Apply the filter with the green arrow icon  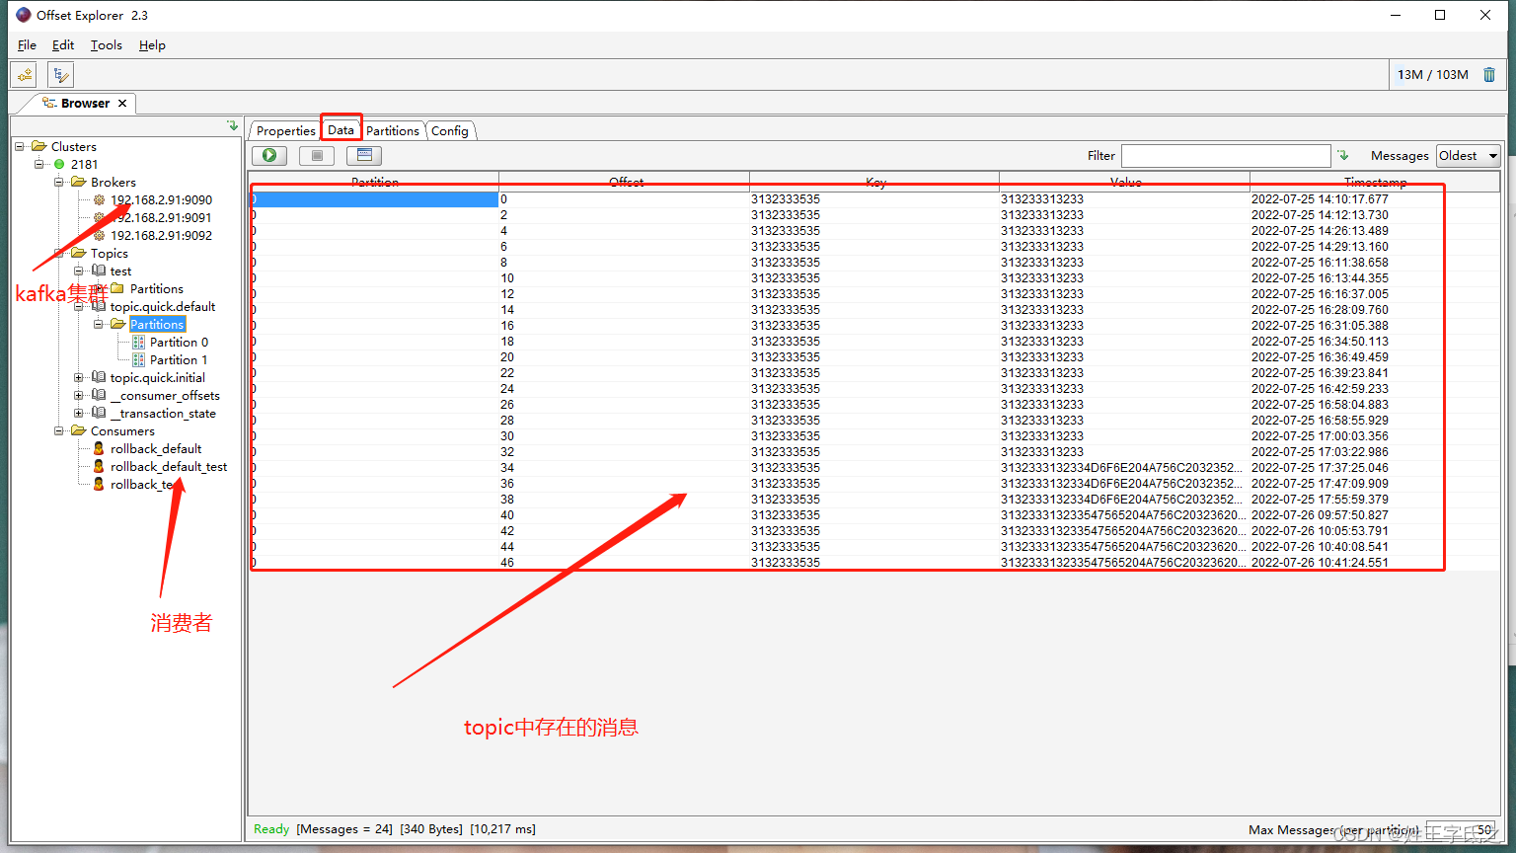point(1342,155)
